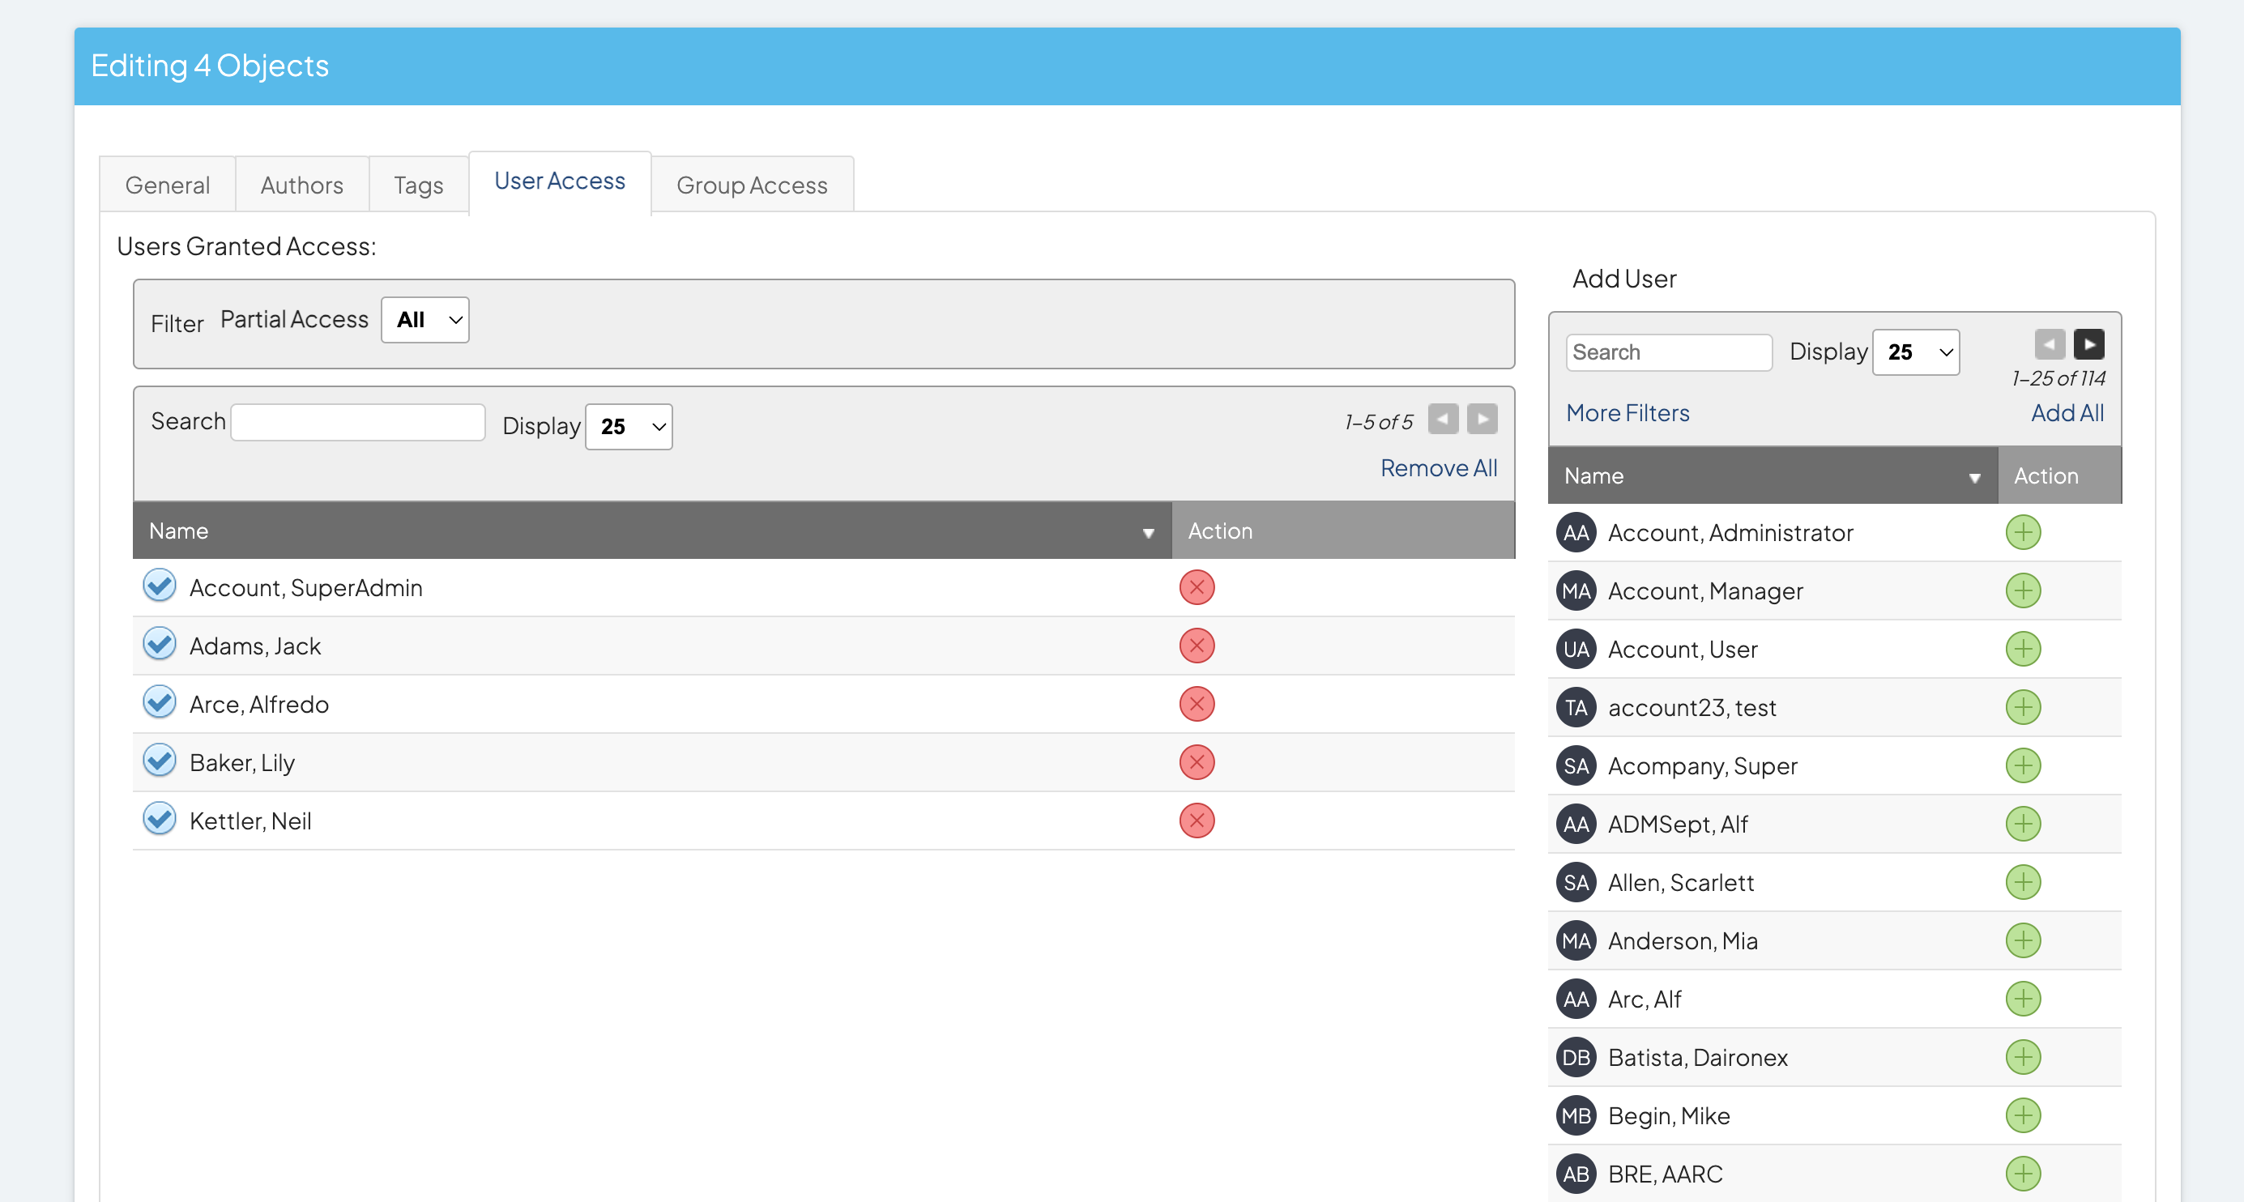Add Account, Administrator with green plus icon
Image resolution: width=2244 pixels, height=1202 pixels.
(x=2023, y=532)
